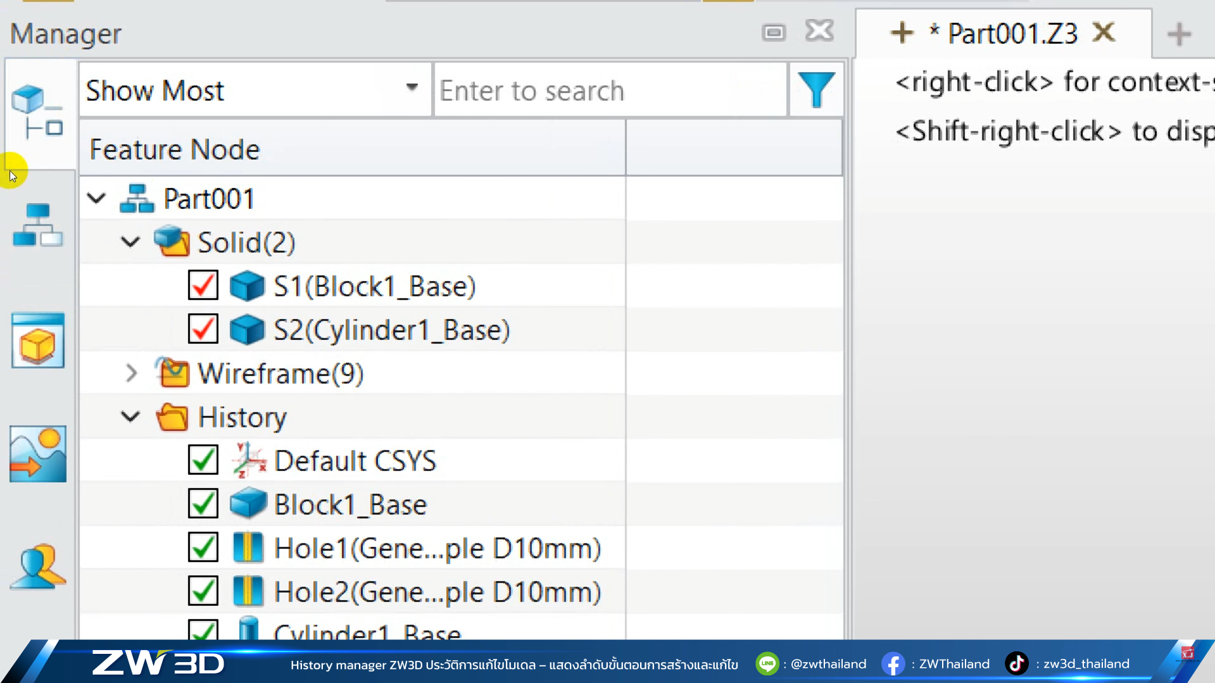Click the blue funnel filter icon

point(816,90)
